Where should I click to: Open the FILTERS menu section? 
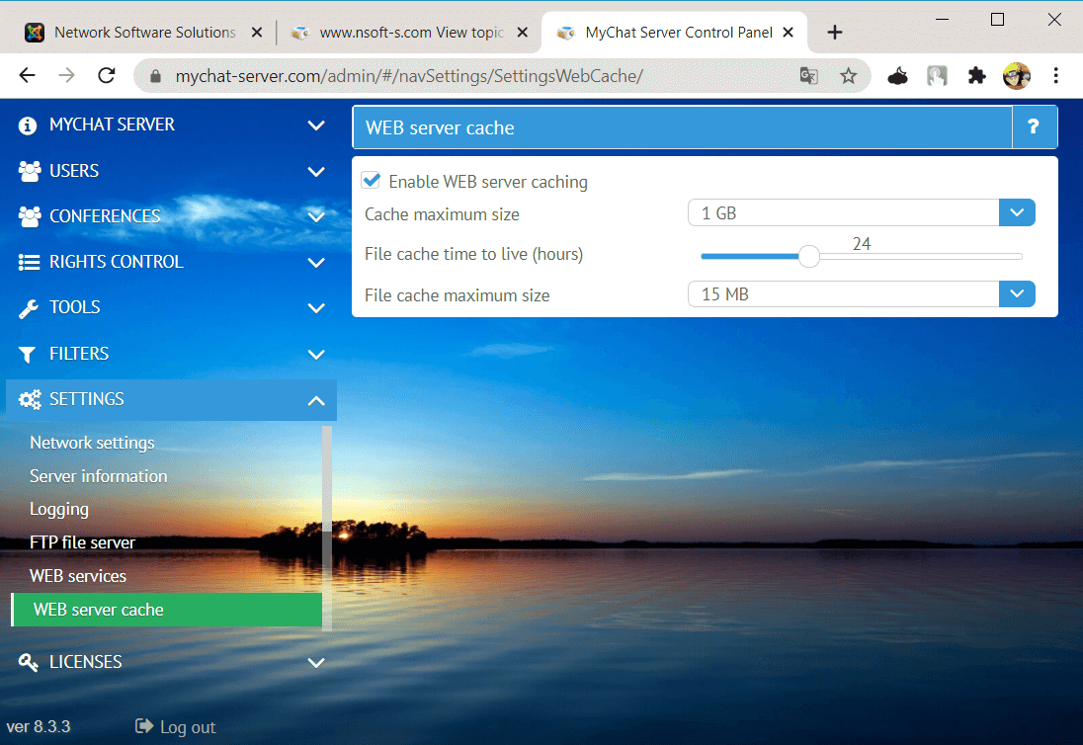point(171,354)
